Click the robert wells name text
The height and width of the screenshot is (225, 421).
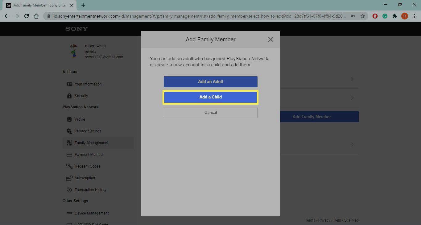[x=95, y=46]
